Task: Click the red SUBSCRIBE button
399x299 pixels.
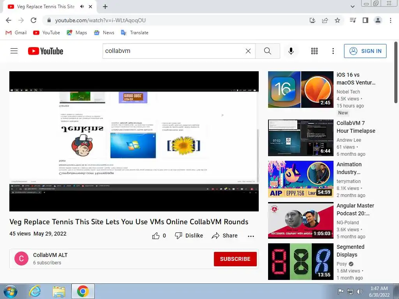Action: [x=235, y=259]
